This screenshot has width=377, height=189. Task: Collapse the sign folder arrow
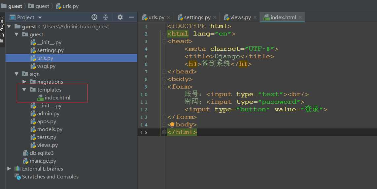point(17,74)
